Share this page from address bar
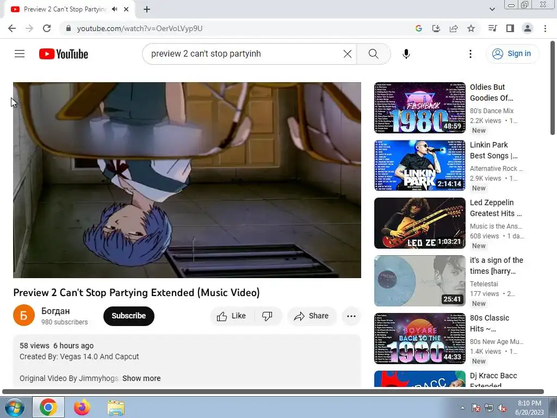 pyautogui.click(x=454, y=28)
